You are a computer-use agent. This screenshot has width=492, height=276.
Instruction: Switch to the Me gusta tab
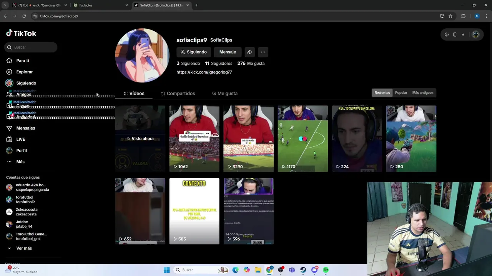pos(225,94)
